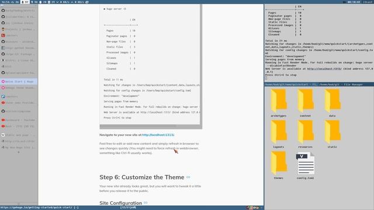The height and width of the screenshot is (210, 374).
Task: Select /home/bud/git/www/quickstart File Manager tab
Action: click(291, 84)
